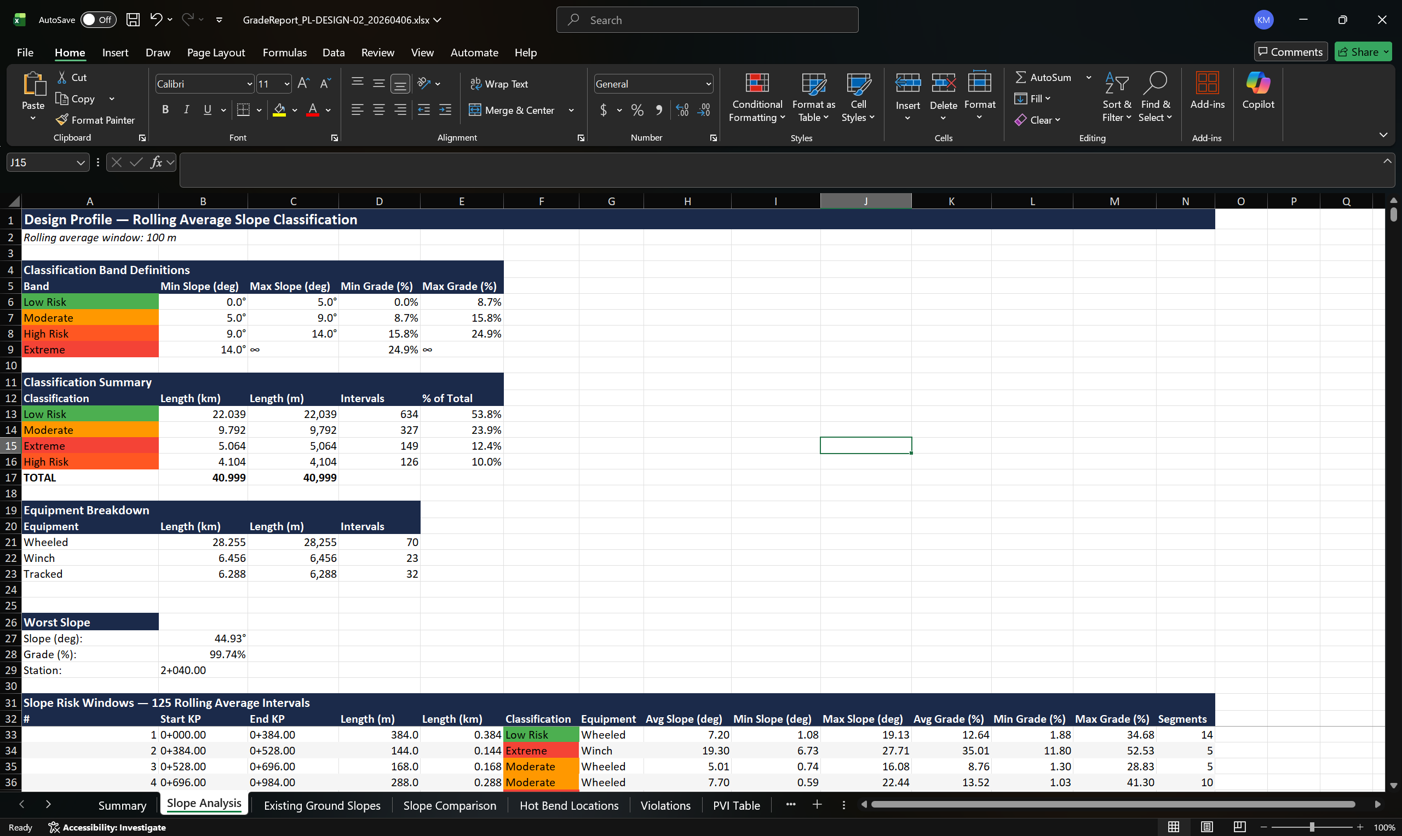Open Cell Styles options
This screenshot has height=836, width=1402.
click(858, 96)
